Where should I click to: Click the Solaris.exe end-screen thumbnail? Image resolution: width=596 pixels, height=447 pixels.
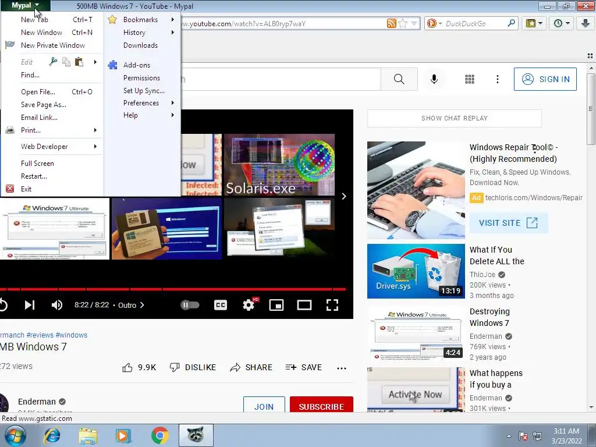[x=279, y=165]
